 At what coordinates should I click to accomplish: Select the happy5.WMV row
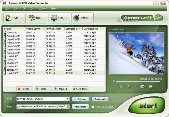tap(54, 49)
